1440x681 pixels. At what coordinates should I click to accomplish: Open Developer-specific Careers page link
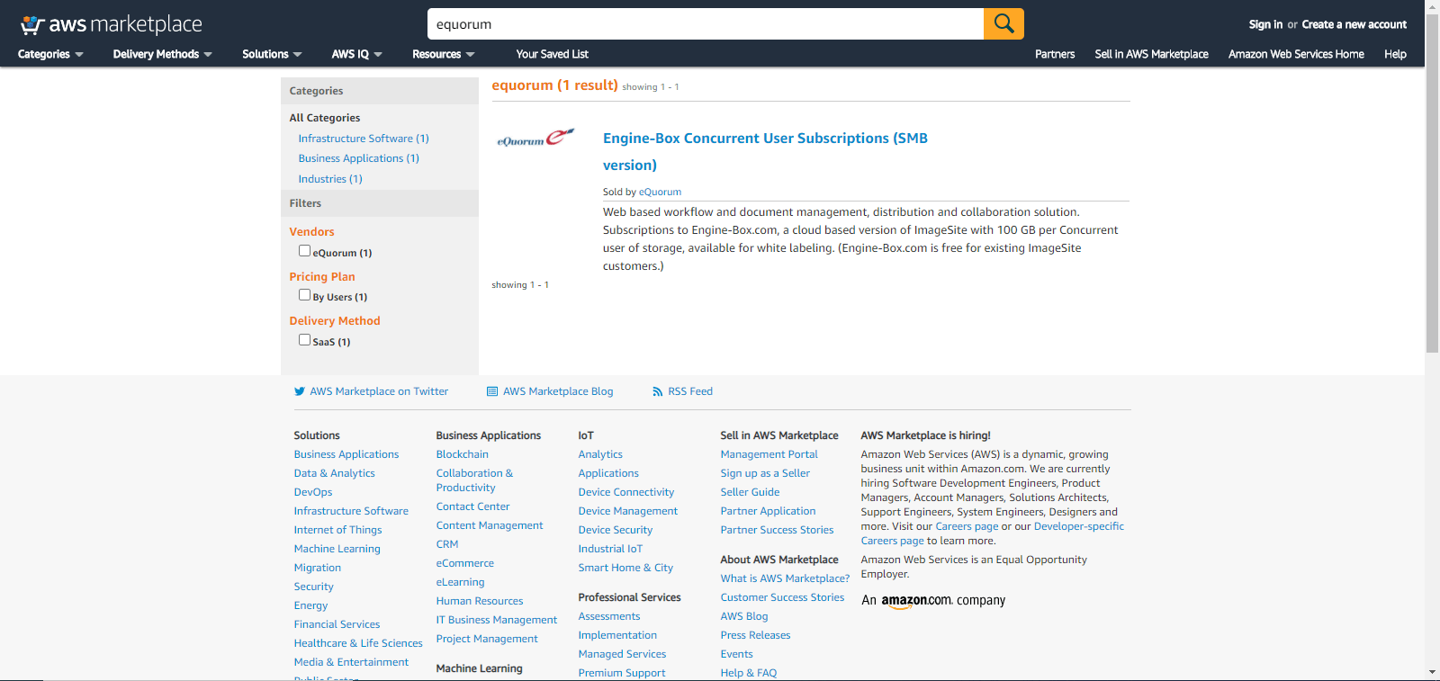pos(993,533)
